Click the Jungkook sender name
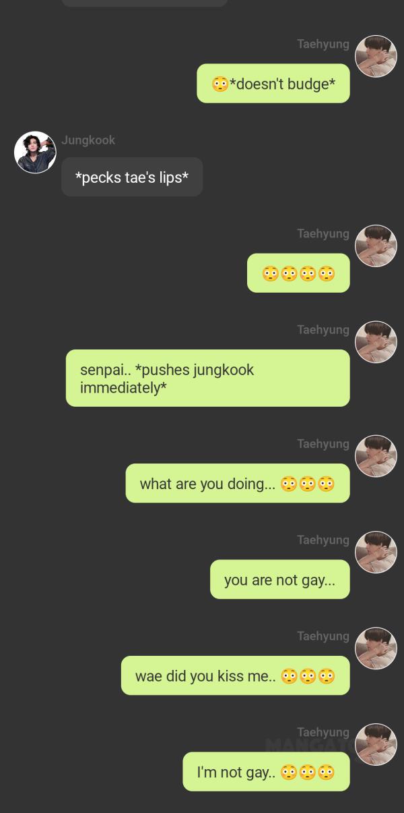The height and width of the screenshot is (813, 404). (x=88, y=140)
